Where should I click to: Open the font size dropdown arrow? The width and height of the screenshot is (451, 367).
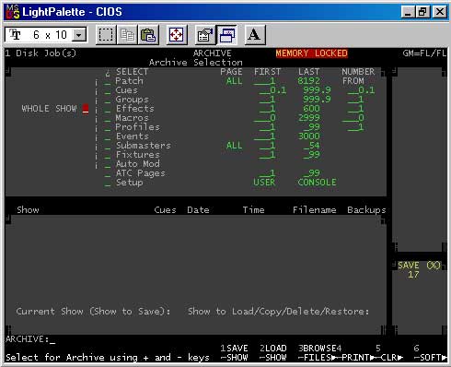tap(79, 35)
